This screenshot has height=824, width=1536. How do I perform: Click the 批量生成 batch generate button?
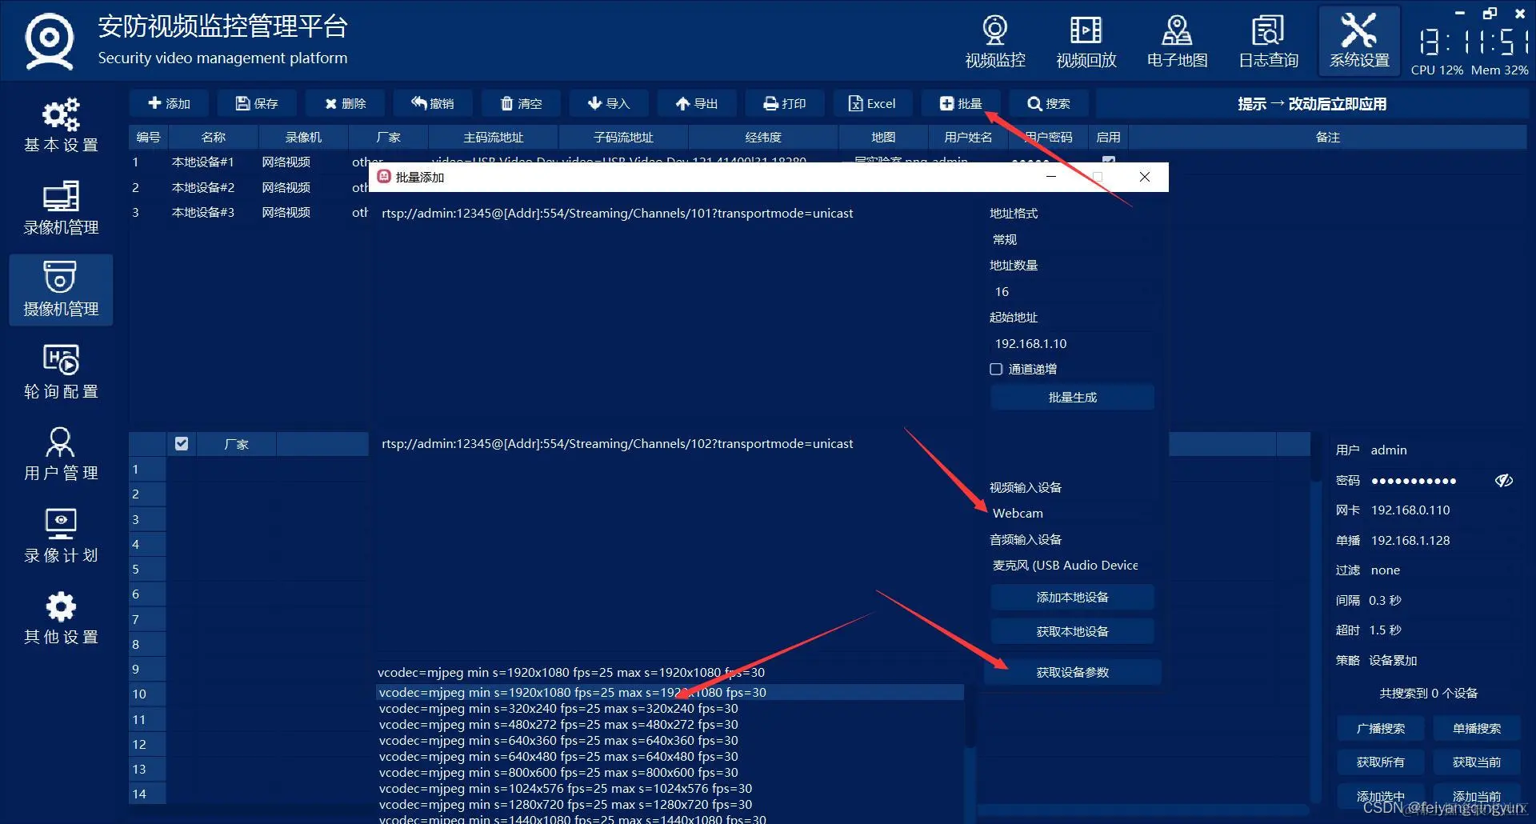pyautogui.click(x=1072, y=397)
